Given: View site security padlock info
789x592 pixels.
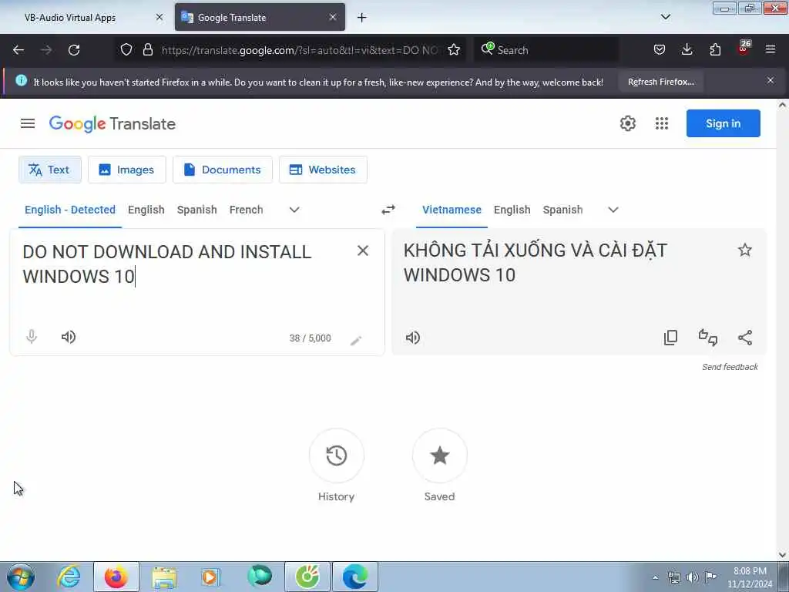Looking at the screenshot, I should [147, 50].
